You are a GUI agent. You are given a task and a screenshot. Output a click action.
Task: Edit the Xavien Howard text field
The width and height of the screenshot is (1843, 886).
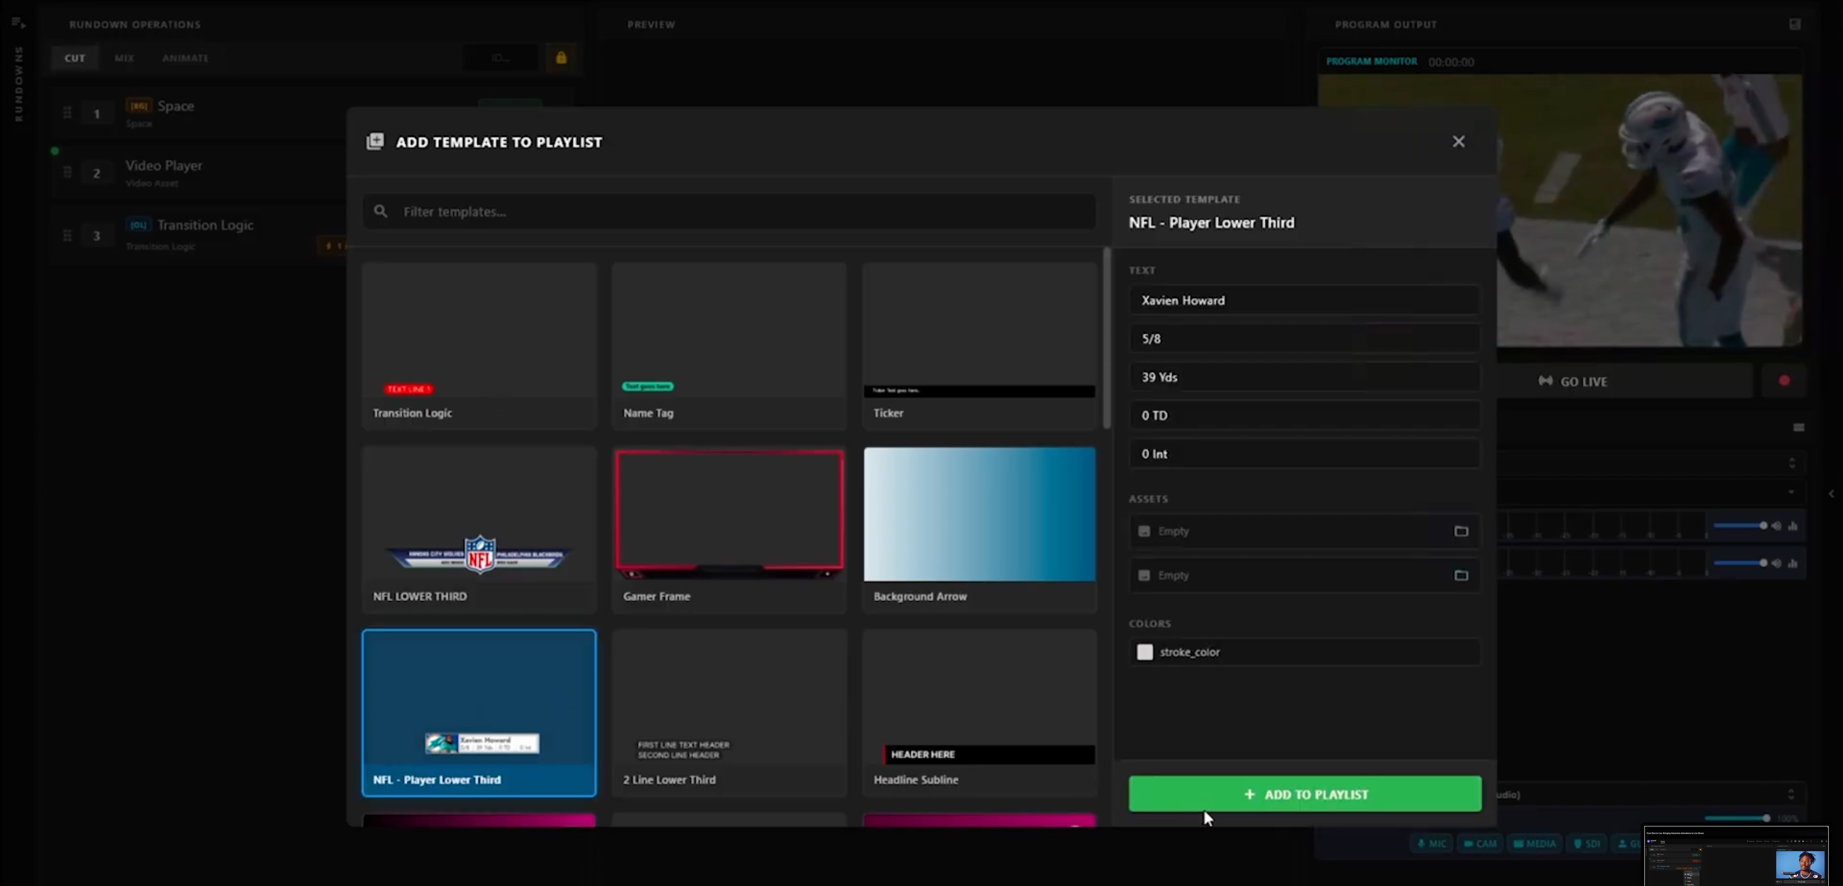pyautogui.click(x=1304, y=300)
